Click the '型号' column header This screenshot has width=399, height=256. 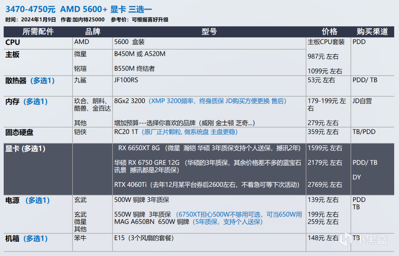pyautogui.click(x=209, y=31)
